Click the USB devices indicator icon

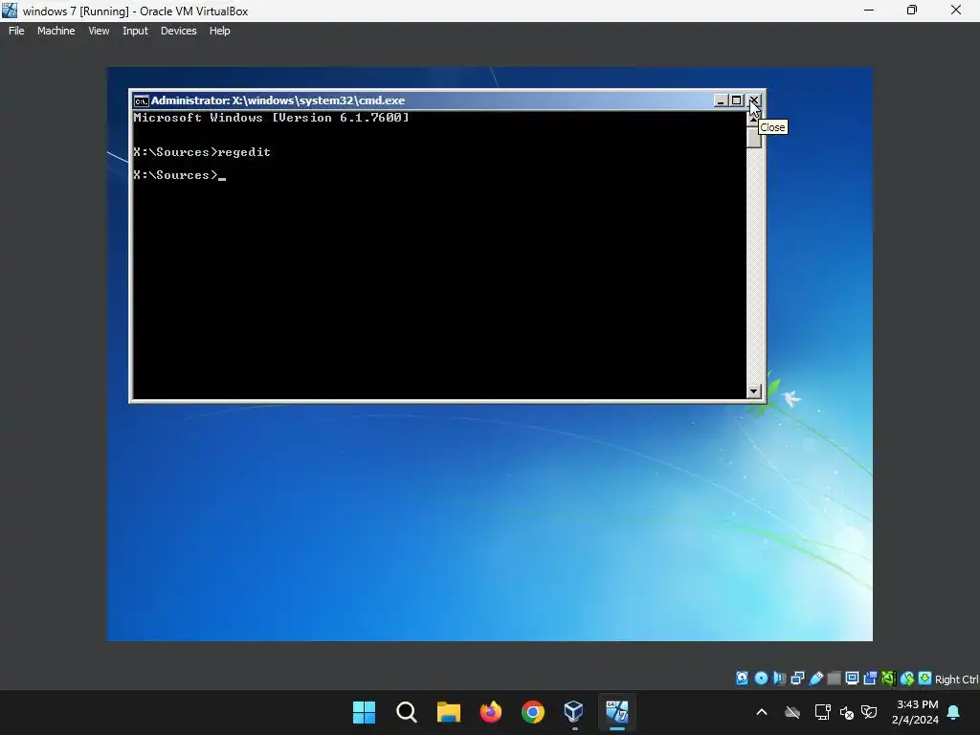click(x=815, y=679)
